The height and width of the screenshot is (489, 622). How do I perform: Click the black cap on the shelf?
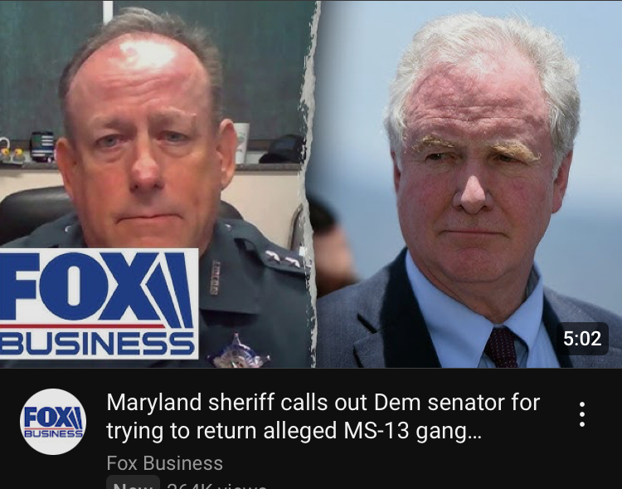tap(283, 149)
